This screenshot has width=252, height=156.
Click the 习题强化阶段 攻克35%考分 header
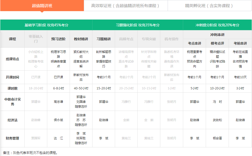[138, 25]
